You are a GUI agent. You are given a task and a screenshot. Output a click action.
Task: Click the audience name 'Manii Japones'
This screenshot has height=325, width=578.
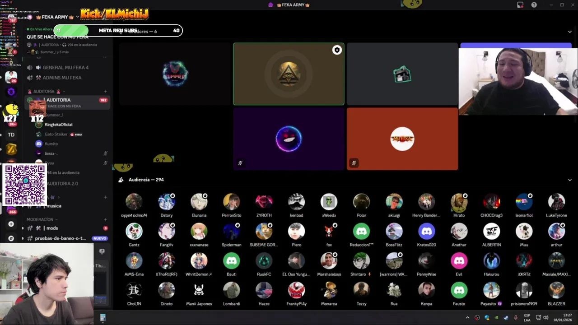point(199,304)
